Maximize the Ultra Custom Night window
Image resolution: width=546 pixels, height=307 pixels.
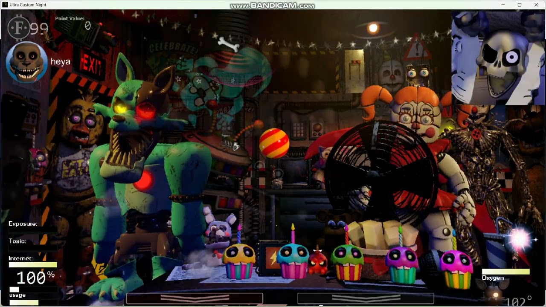[x=520, y=5]
